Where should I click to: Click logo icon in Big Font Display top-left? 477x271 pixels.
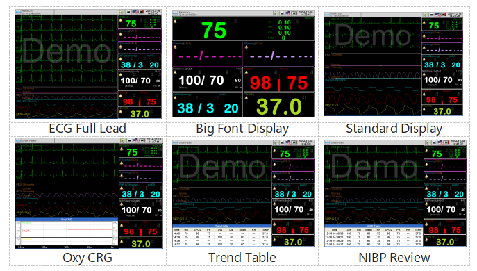click(x=175, y=13)
